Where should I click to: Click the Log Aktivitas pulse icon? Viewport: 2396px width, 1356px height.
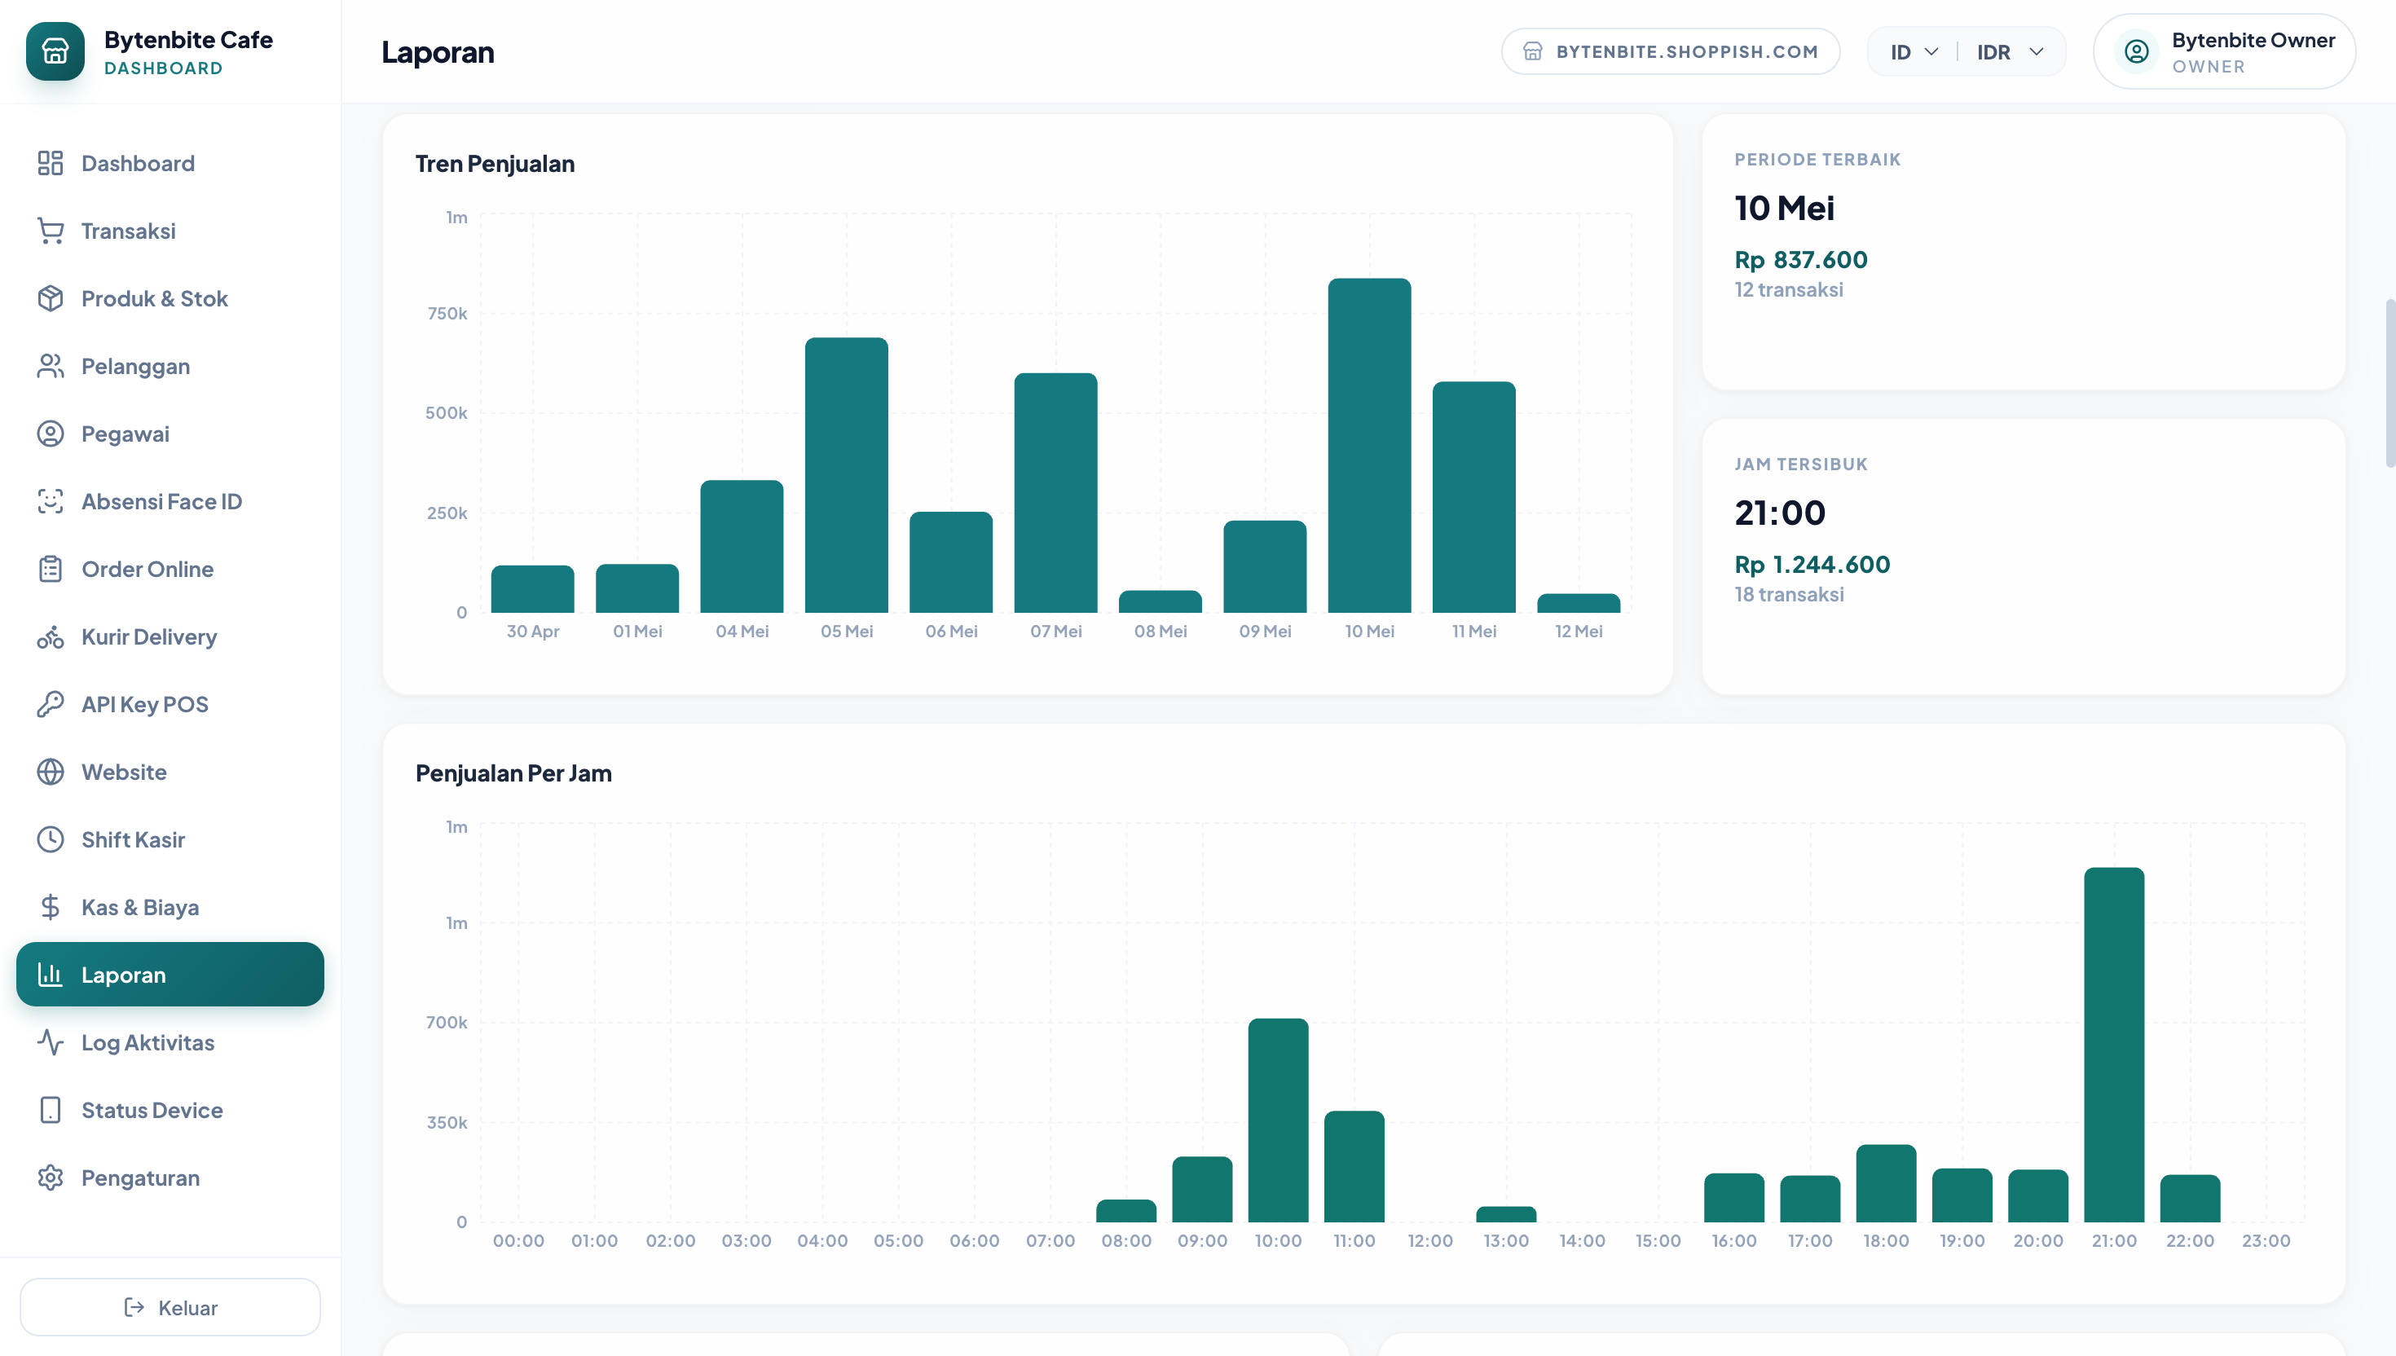pyautogui.click(x=51, y=1042)
